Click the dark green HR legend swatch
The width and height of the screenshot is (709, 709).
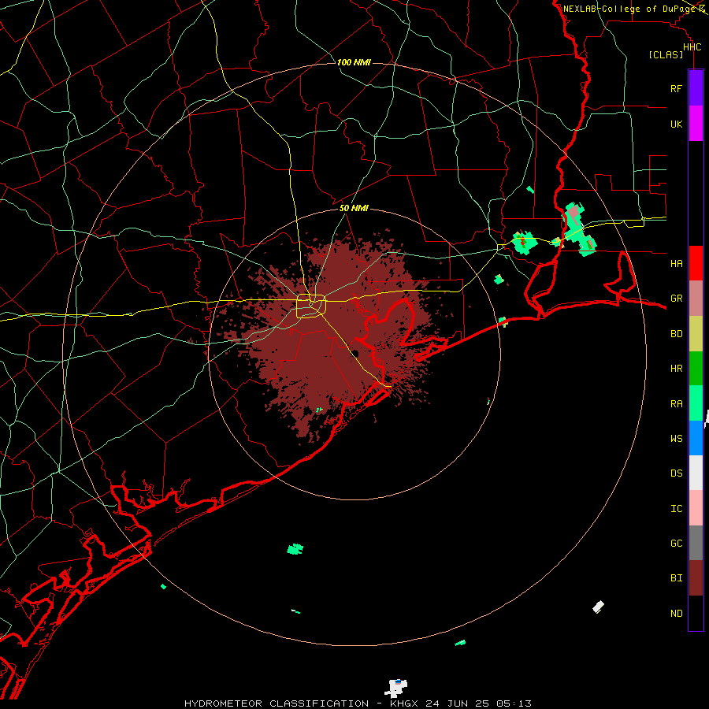point(696,368)
